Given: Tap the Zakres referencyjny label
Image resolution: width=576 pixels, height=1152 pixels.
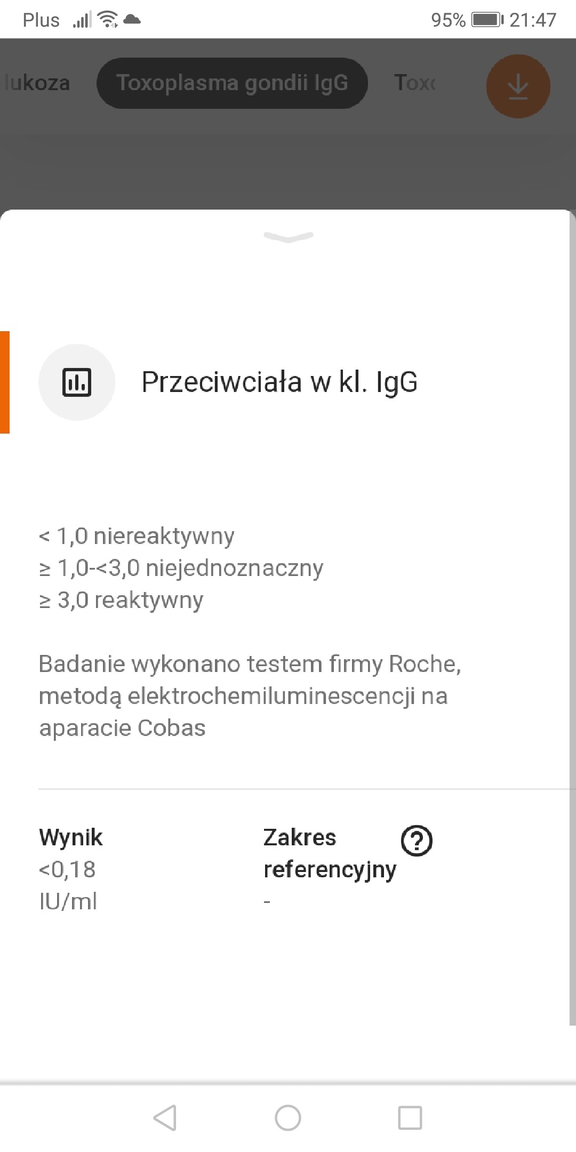Looking at the screenshot, I should 329,853.
